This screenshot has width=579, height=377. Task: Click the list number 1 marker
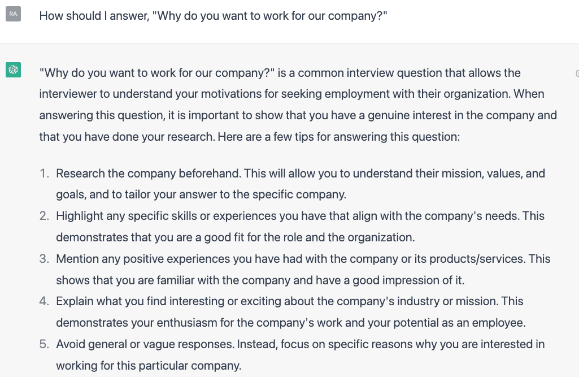(44, 174)
